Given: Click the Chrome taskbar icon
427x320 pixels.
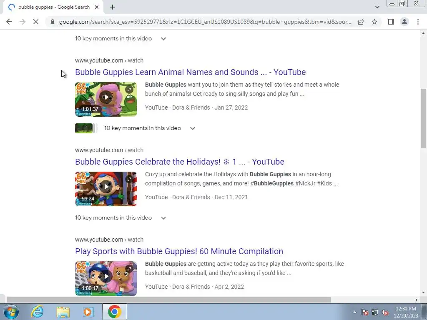Looking at the screenshot, I should [115, 312].
